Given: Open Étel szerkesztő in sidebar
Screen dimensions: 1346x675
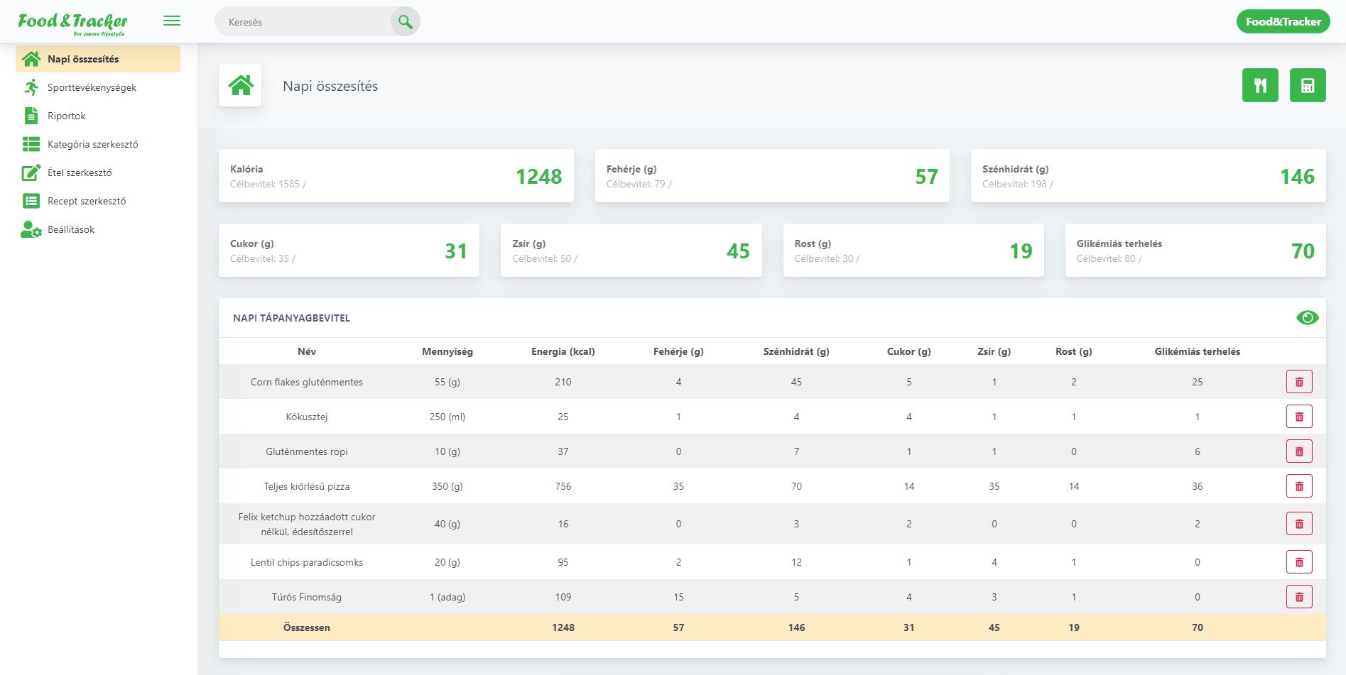Looking at the screenshot, I should coord(98,172).
